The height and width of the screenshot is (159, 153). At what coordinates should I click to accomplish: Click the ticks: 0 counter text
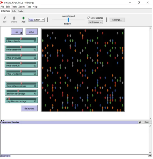(x=67, y=24)
